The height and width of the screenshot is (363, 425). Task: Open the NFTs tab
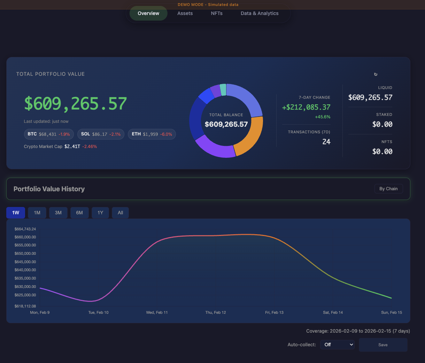click(217, 13)
